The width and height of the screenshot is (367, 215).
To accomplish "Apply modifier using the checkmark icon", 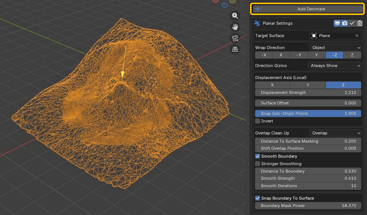I will pyautogui.click(x=352, y=23).
